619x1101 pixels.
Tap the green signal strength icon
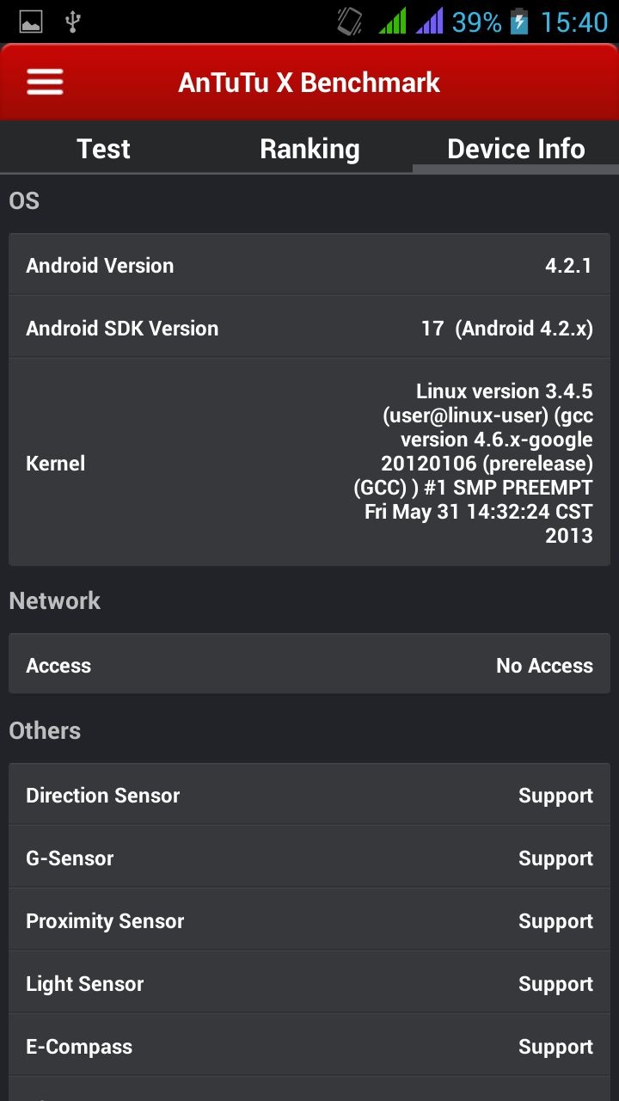pos(392,22)
